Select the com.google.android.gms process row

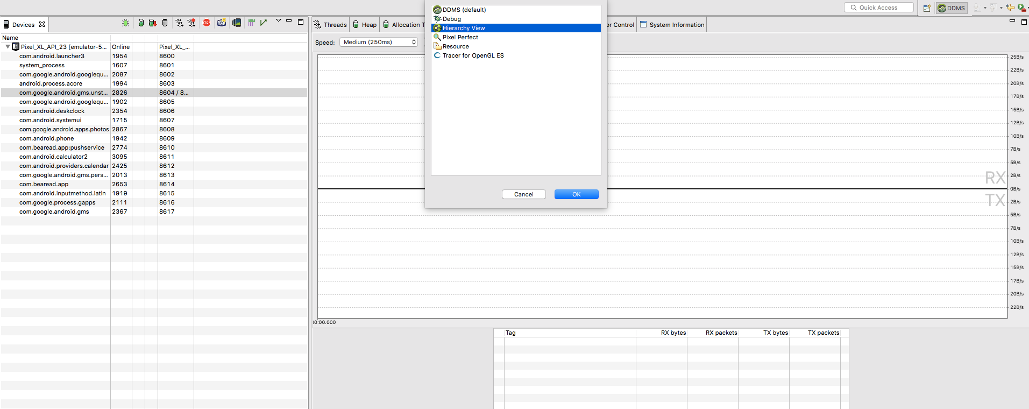(x=154, y=211)
